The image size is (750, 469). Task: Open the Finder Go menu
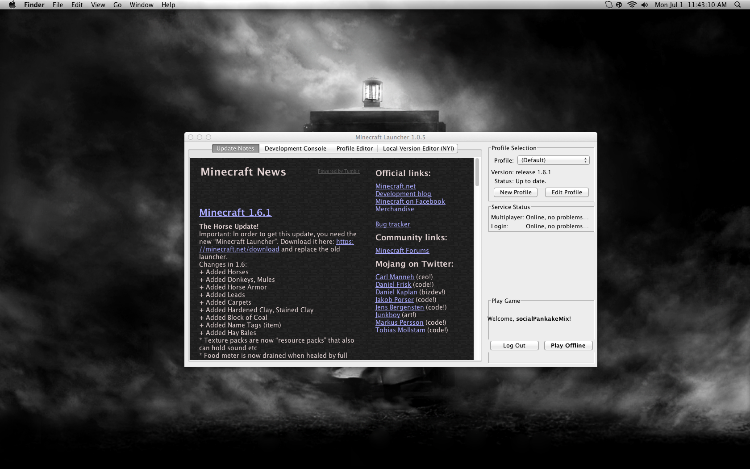coord(117,5)
